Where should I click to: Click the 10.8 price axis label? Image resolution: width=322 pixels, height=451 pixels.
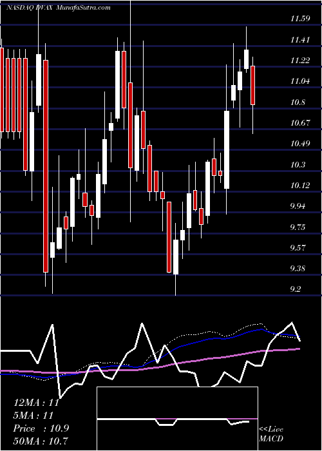298,102
